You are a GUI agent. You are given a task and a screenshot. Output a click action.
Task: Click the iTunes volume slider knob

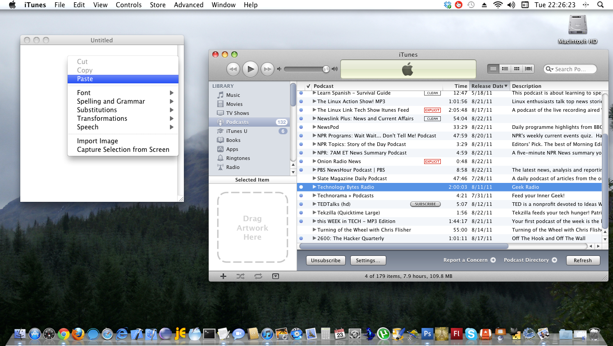pos(326,69)
